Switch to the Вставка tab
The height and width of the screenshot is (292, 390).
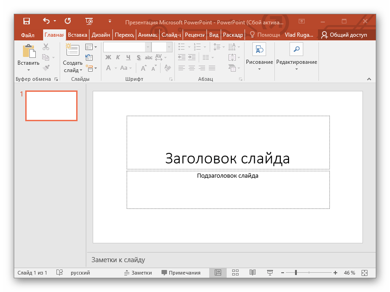[x=78, y=35]
